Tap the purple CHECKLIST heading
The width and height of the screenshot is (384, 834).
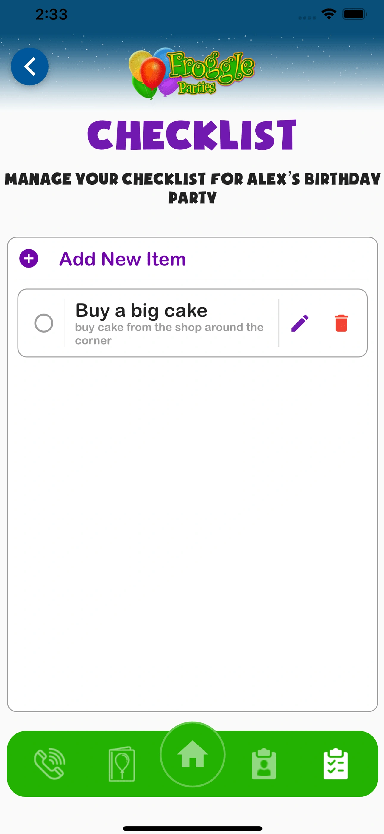192,135
